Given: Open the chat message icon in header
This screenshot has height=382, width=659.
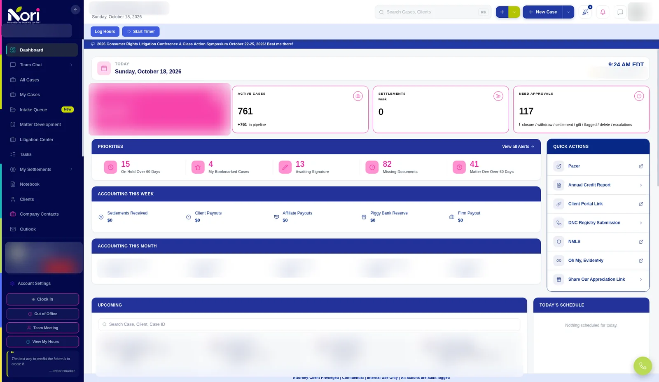Looking at the screenshot, I should (x=620, y=12).
